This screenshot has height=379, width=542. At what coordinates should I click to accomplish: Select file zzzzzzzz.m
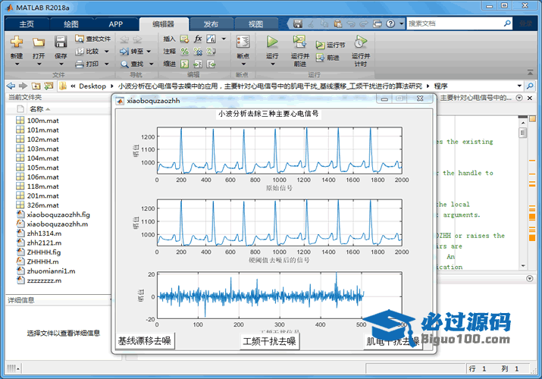(44, 280)
